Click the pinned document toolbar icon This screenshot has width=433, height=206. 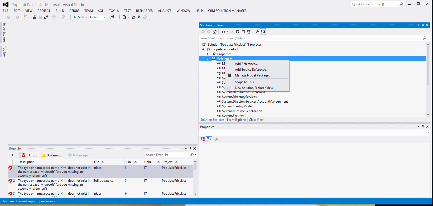(x=139, y=17)
